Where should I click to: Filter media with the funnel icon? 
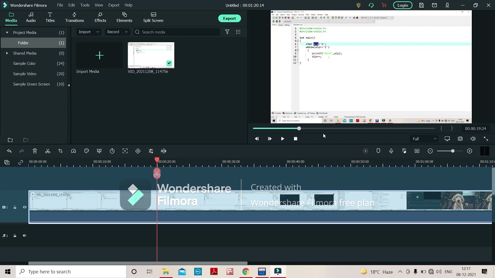tap(227, 32)
